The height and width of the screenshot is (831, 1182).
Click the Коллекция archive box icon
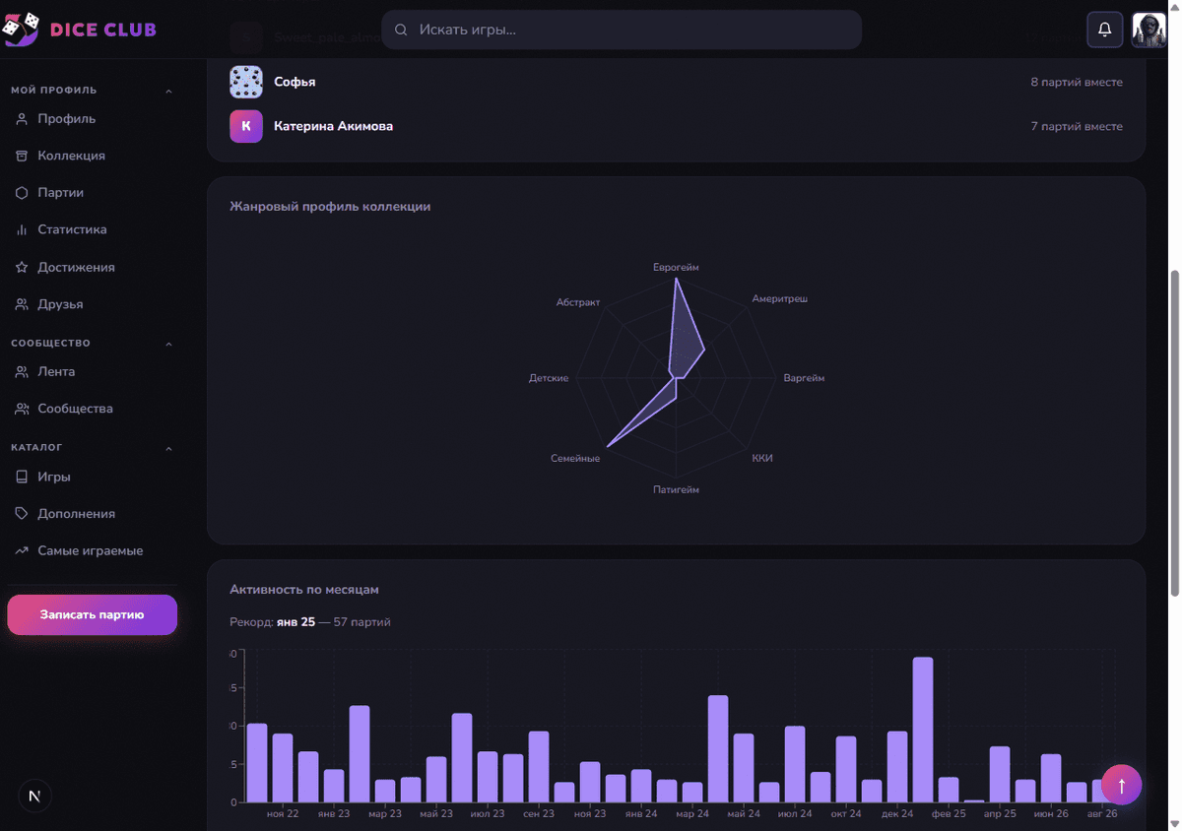[x=22, y=156]
